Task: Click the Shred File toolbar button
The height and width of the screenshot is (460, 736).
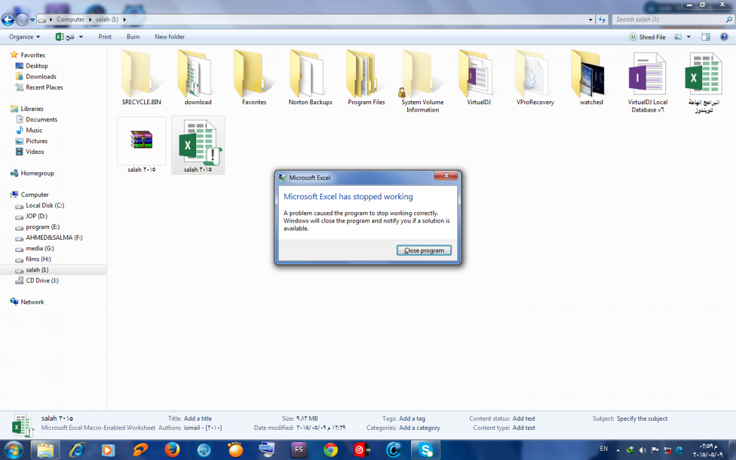Action: coord(647,37)
